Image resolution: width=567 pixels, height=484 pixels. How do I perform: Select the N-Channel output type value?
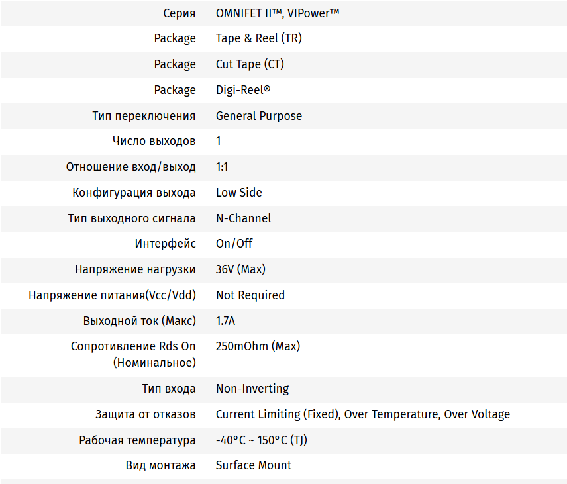pos(243,218)
